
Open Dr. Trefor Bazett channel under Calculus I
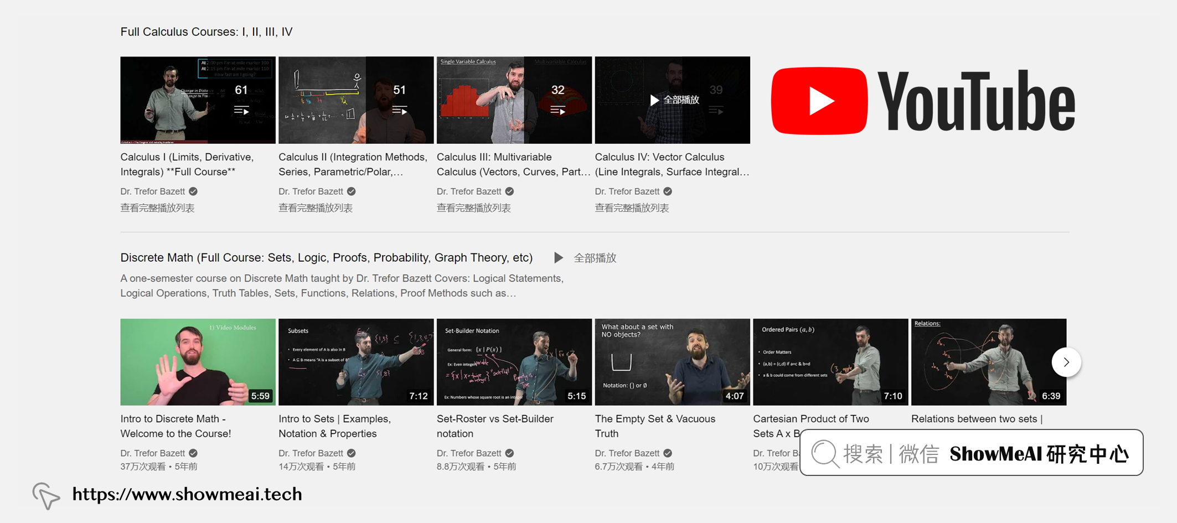153,191
